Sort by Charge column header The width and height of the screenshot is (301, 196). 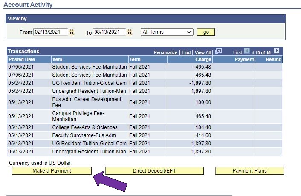point(203,60)
